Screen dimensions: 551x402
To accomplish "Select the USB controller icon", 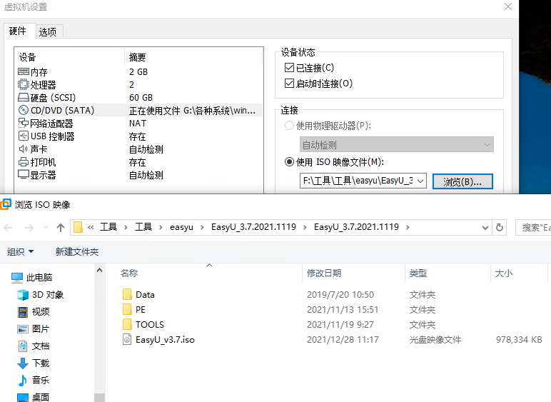I will pos(24,136).
